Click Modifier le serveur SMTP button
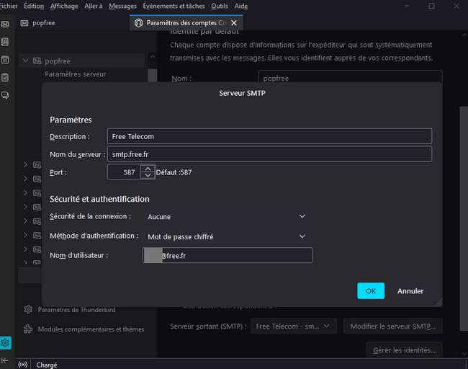468x369 pixels. (393, 326)
